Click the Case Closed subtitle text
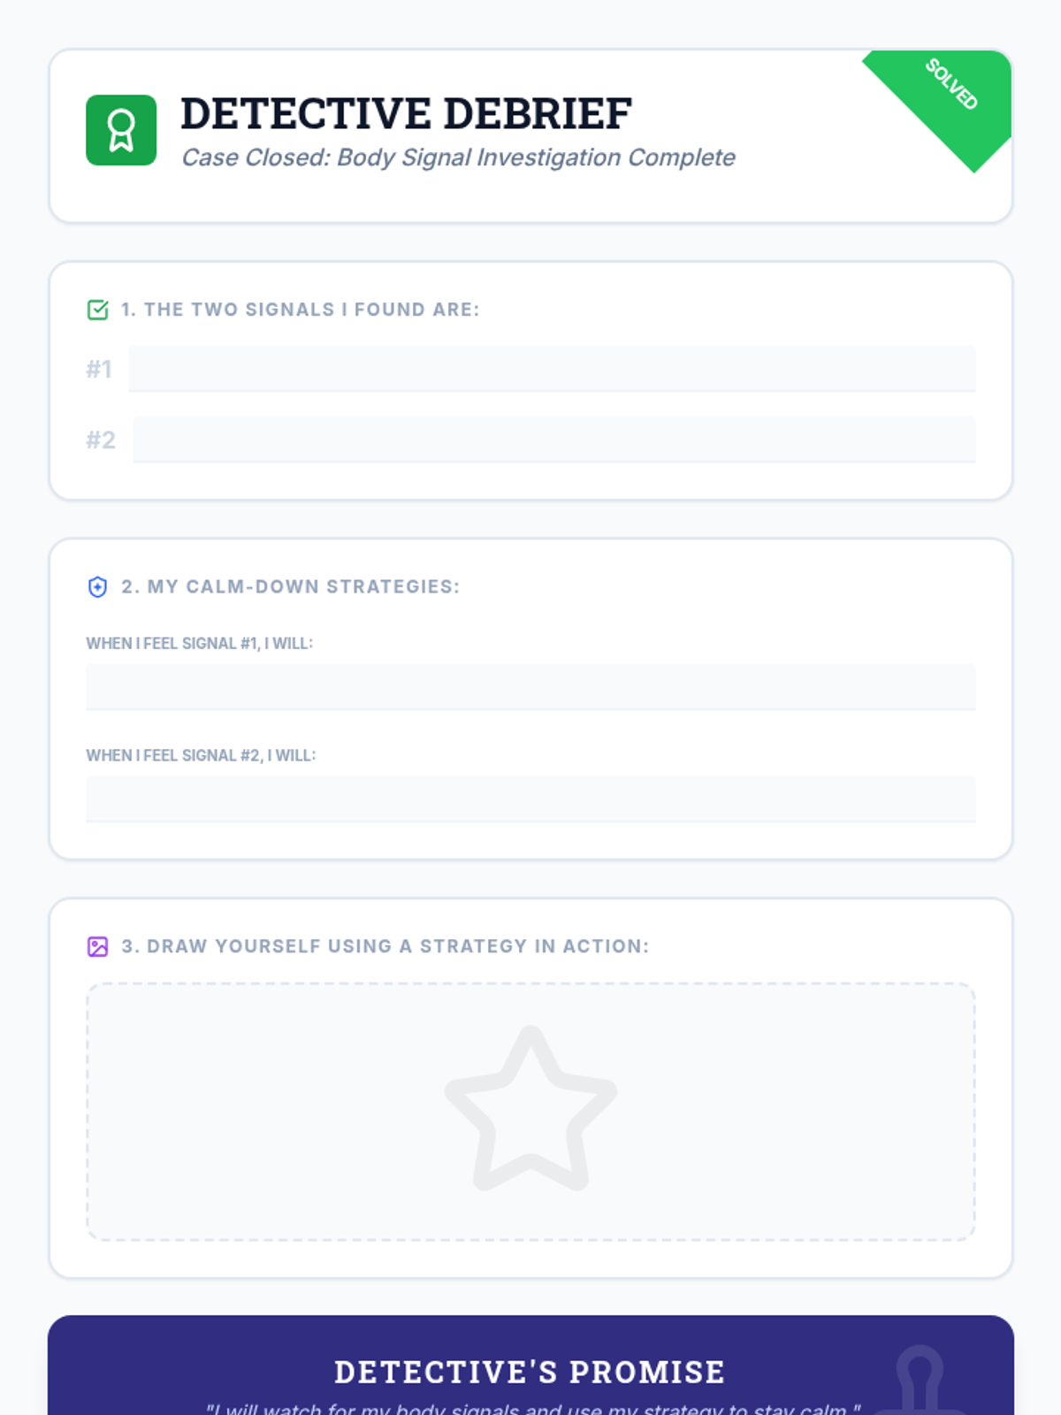 coord(458,157)
